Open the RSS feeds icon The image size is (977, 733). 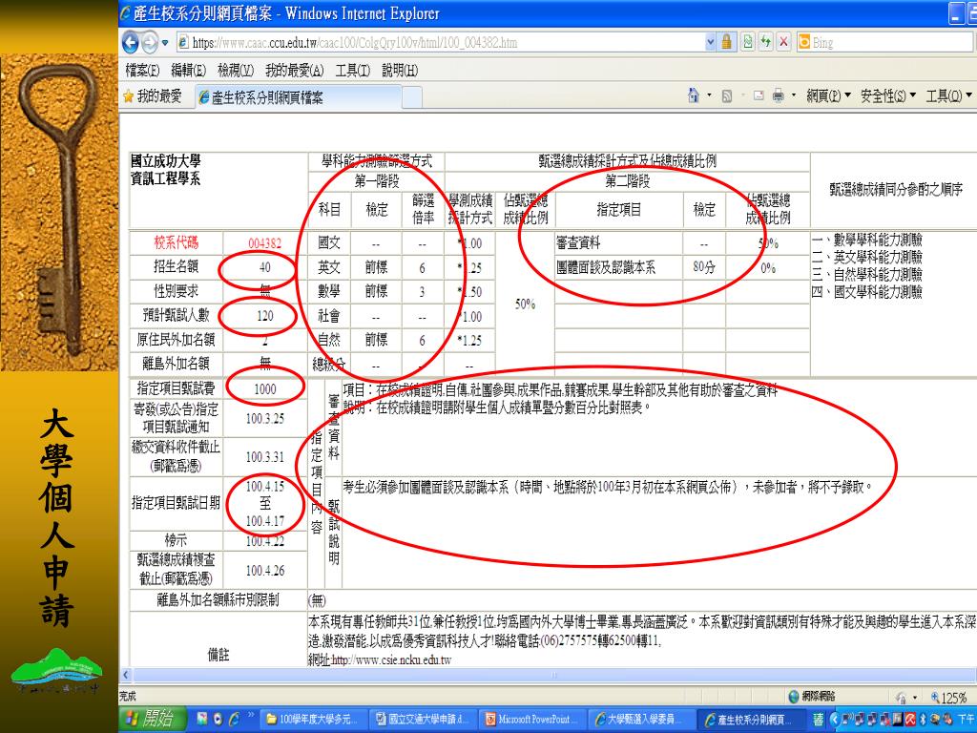tap(726, 96)
